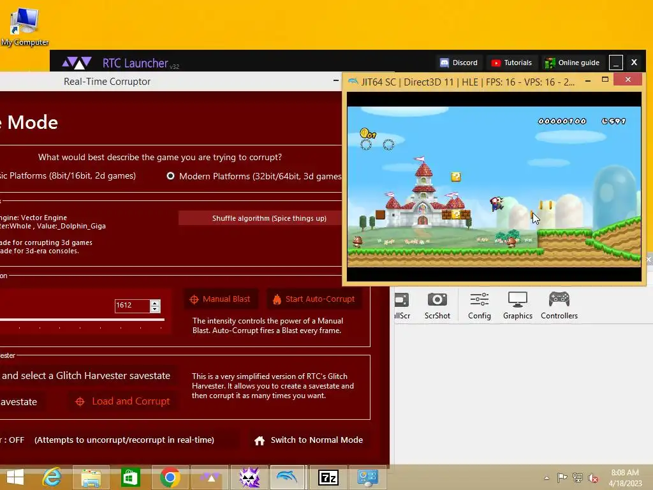Viewport: 653px width, 490px height.
Task: Open Tutorials in RTC Launcher header
Action: [512, 63]
